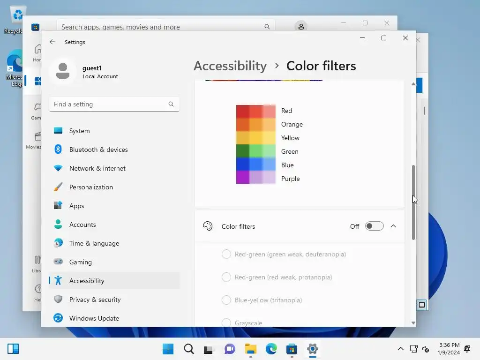
Task: Click the Settings gear taskbar icon
Action: (x=313, y=349)
